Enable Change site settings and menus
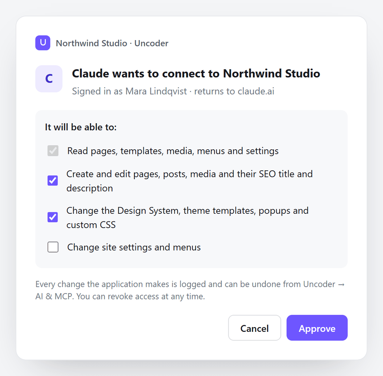 [53, 247]
